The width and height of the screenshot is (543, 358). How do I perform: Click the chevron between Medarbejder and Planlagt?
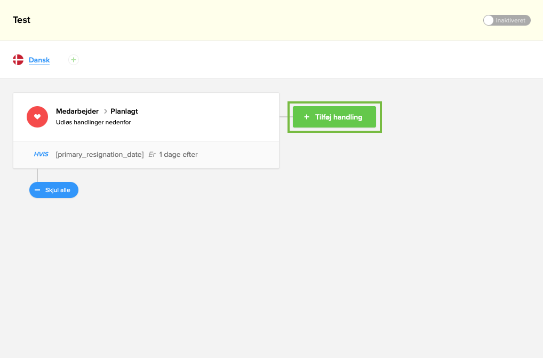pyautogui.click(x=105, y=112)
